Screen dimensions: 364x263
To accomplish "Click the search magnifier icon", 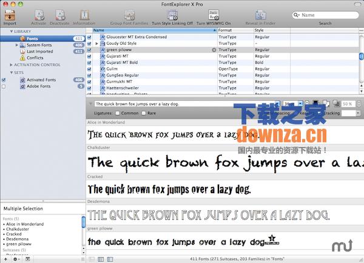I will 297,15.
